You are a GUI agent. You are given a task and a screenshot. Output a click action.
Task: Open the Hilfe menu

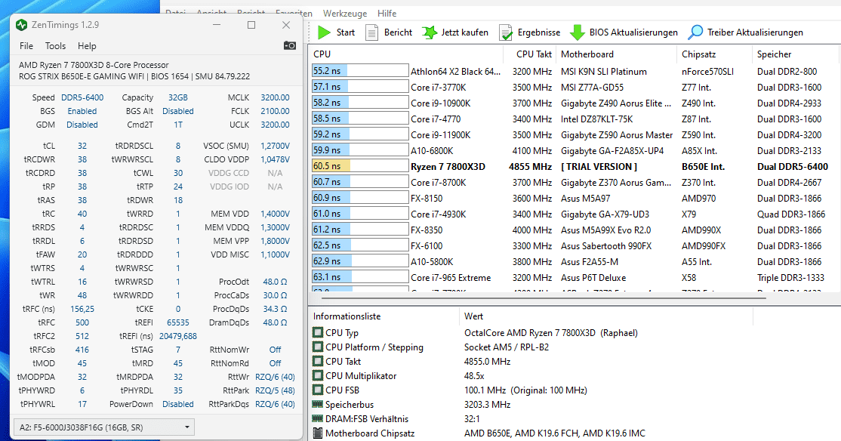coord(387,14)
